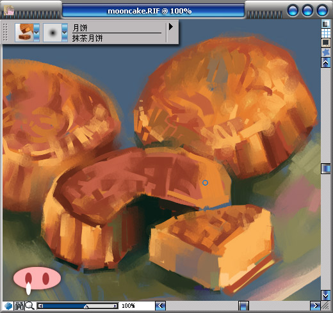Expand the brush category dropdown arrow
Viewport: 333px width, 313px height.
37,33
